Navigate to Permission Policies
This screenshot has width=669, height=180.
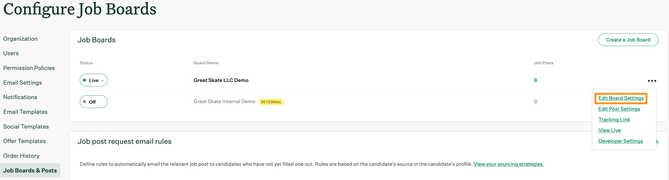coord(29,68)
